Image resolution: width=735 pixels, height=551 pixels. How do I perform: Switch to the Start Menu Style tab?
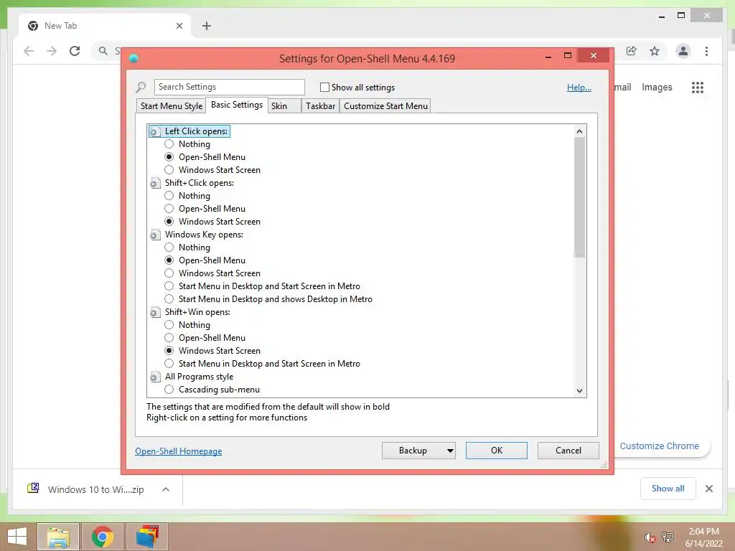pos(171,106)
